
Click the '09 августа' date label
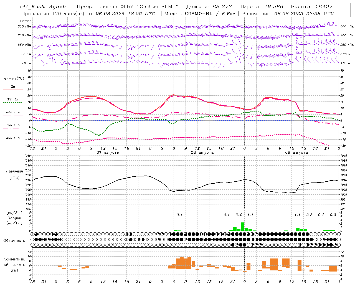(296, 153)
